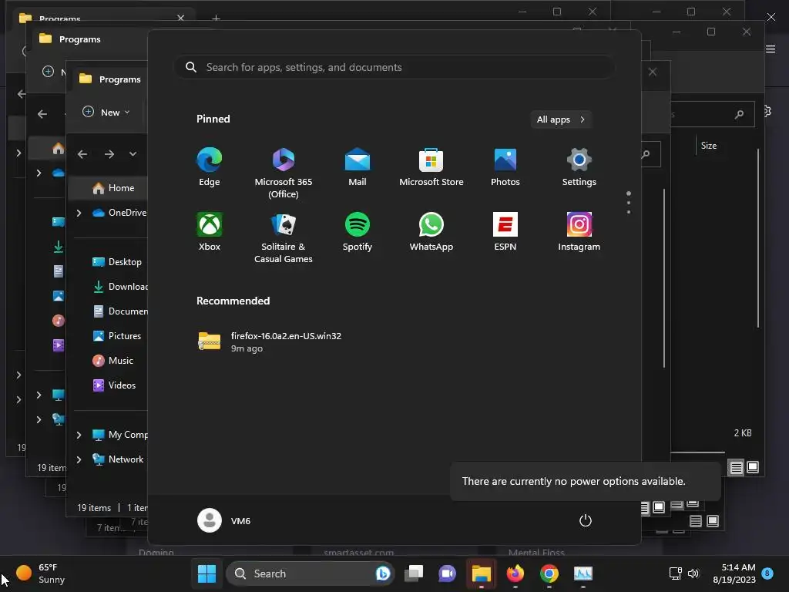Open the VM6 user account menu

click(x=224, y=520)
